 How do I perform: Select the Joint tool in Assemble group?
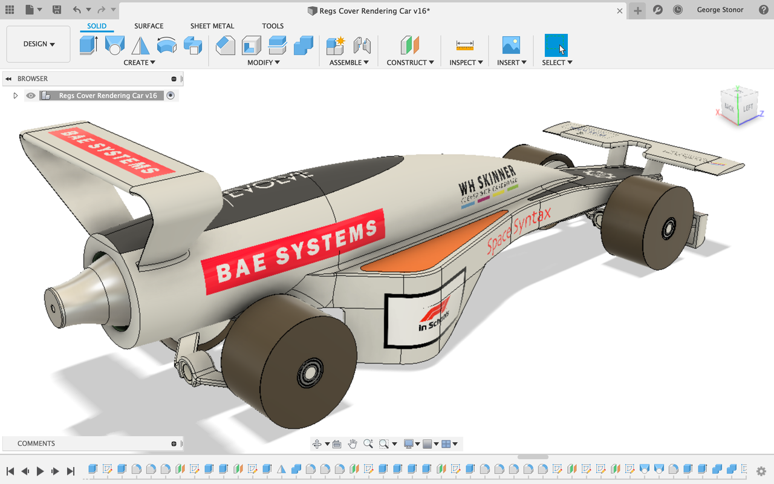coord(362,45)
